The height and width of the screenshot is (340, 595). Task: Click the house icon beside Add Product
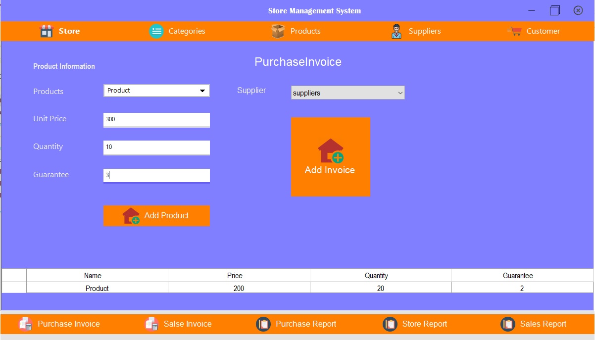tap(131, 216)
